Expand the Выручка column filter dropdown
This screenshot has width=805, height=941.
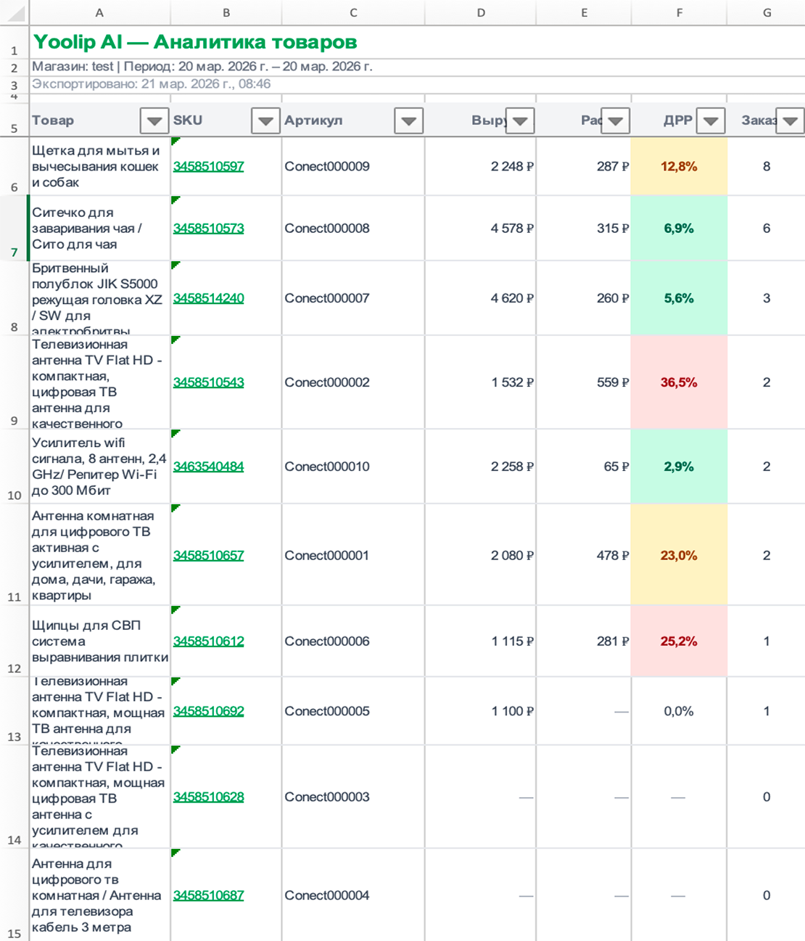point(519,121)
